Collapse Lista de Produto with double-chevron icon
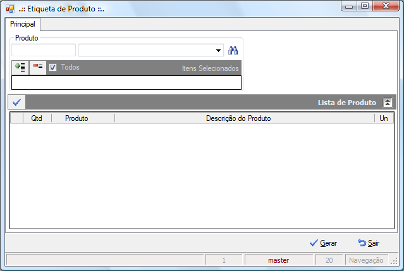This screenshot has height=271, width=404. [x=388, y=103]
